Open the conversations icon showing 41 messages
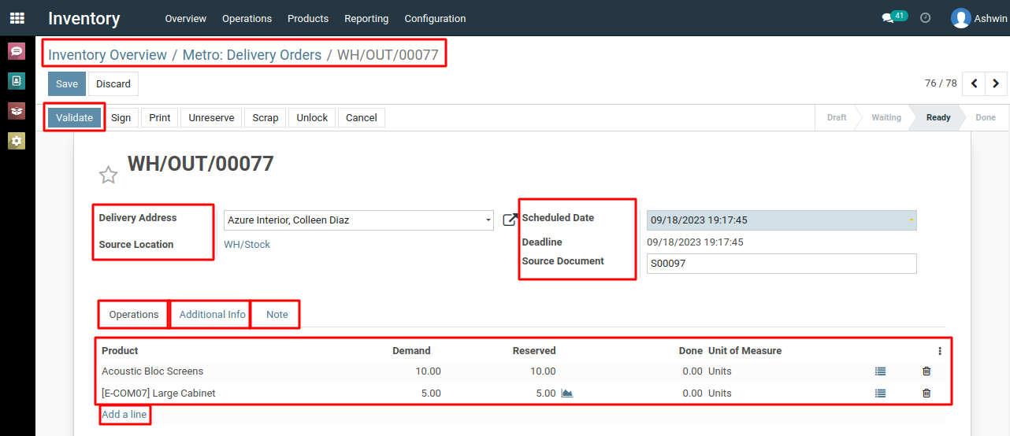The width and height of the screenshot is (1010, 436). pyautogui.click(x=894, y=17)
